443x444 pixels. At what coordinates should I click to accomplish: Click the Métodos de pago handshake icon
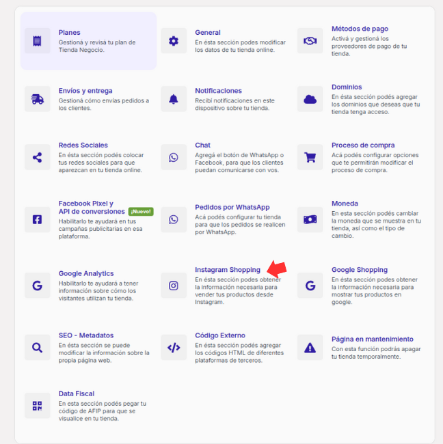tap(310, 41)
